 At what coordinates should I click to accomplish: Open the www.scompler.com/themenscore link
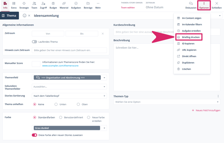(x=61, y=66)
